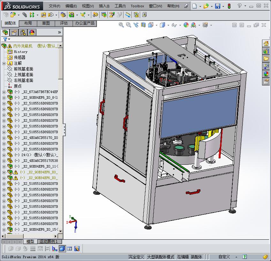Open the 工具(T) menu
This screenshot has height=261, width=271.
click(120, 6)
